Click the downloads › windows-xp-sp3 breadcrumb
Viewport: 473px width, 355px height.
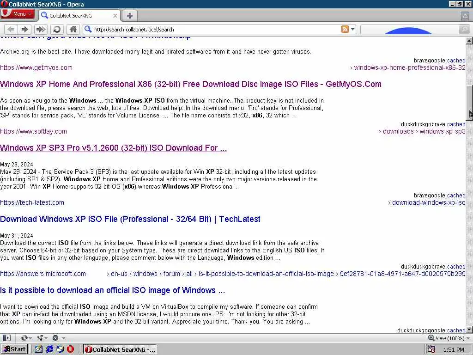(424, 132)
